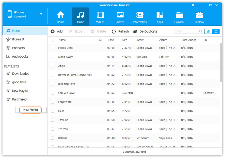Run De-Duplicate on songs
This screenshot has height=158, width=225.
(145, 31)
